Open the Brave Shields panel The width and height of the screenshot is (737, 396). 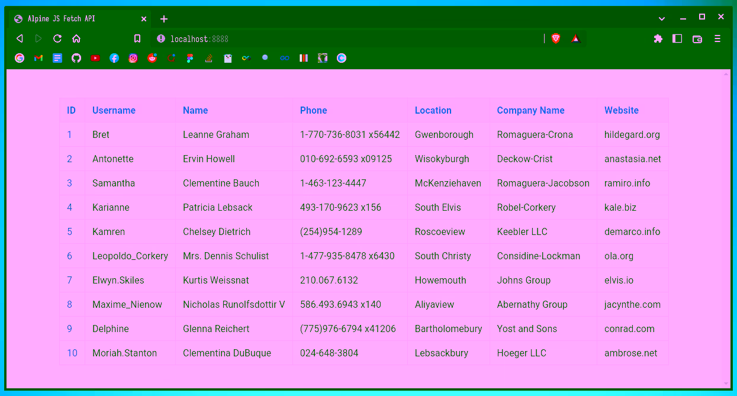[555, 38]
